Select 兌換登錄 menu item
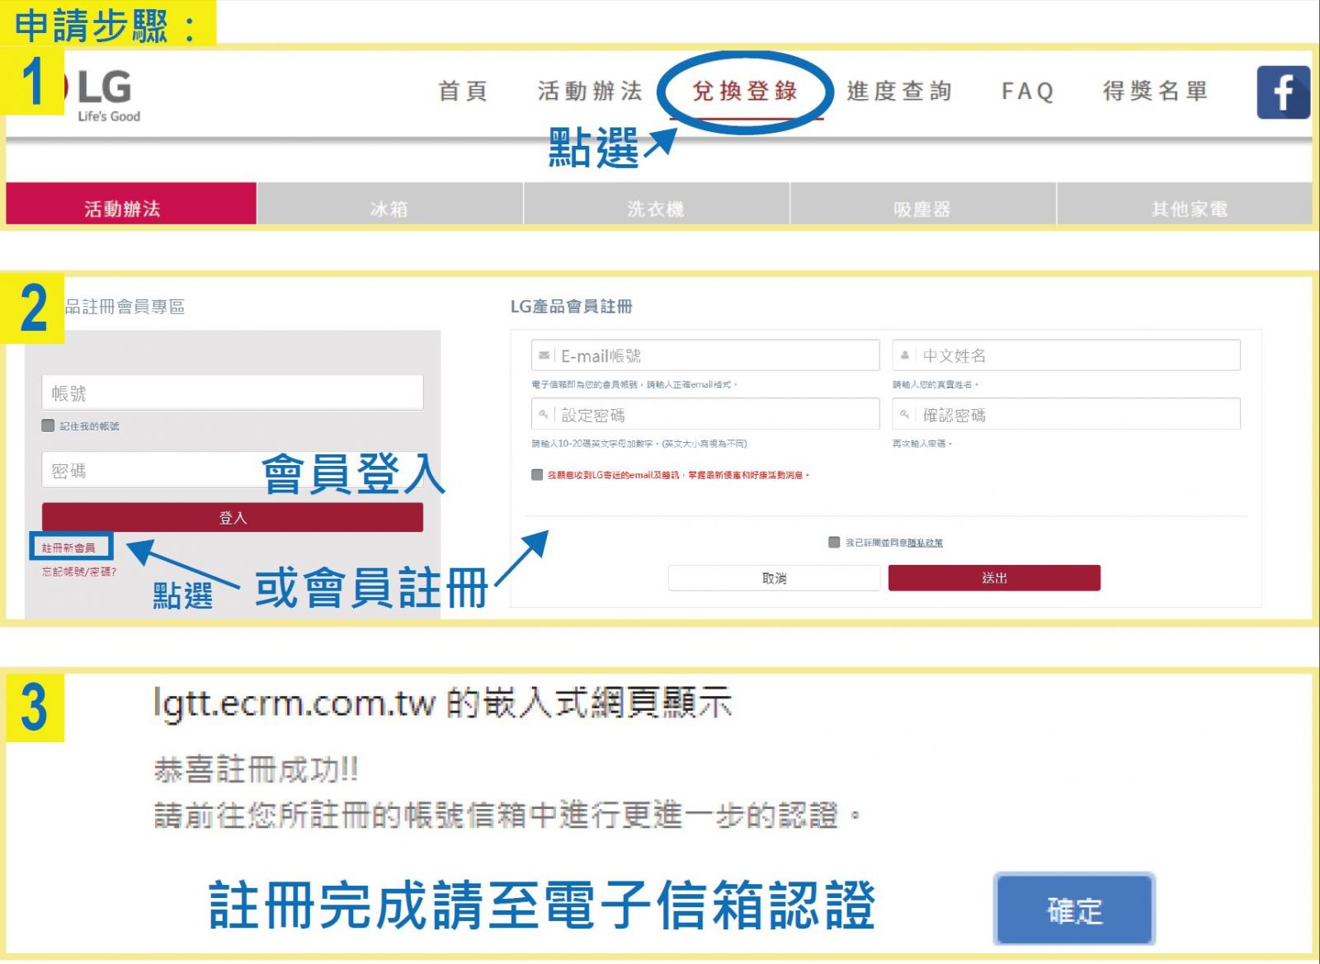1320x964 pixels. pyautogui.click(x=745, y=91)
